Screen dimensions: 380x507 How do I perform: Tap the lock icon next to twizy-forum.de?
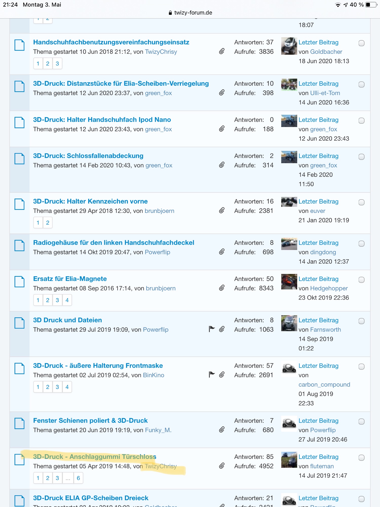click(170, 13)
